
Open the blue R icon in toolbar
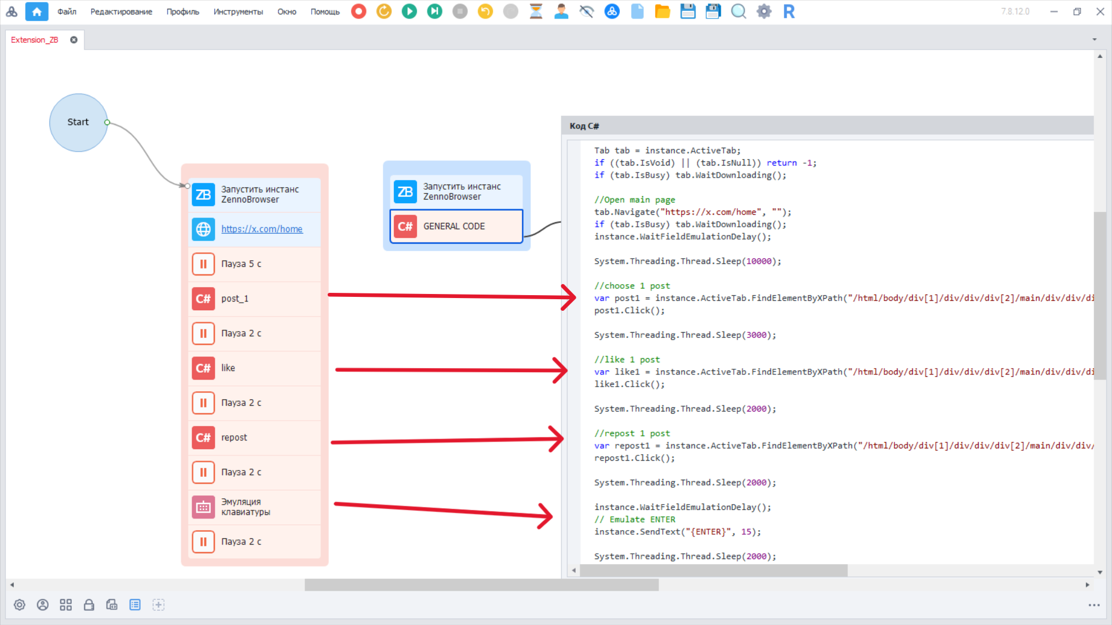click(789, 12)
